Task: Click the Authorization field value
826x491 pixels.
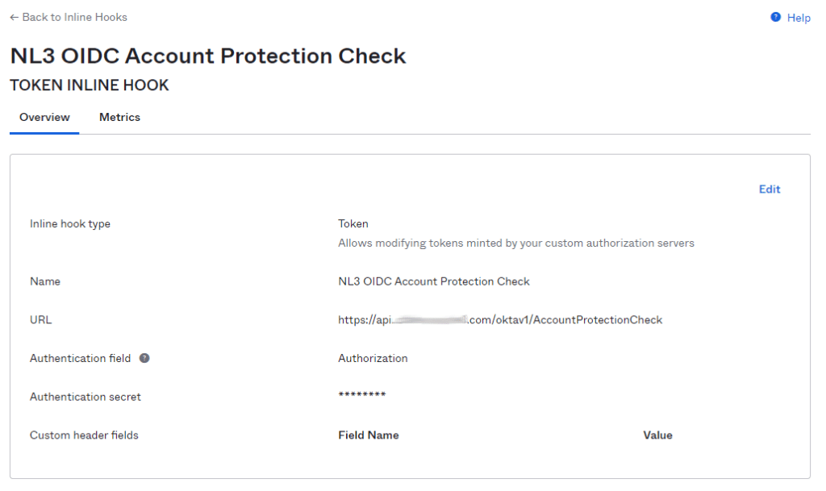Action: pos(373,359)
